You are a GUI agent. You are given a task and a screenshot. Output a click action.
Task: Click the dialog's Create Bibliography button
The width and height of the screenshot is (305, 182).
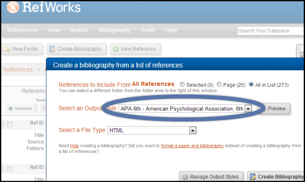tap(276, 176)
